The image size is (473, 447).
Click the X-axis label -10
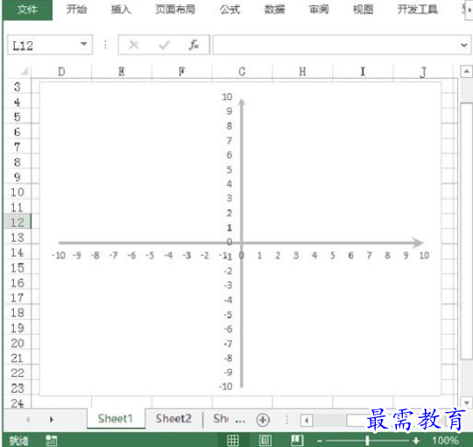[59, 256]
